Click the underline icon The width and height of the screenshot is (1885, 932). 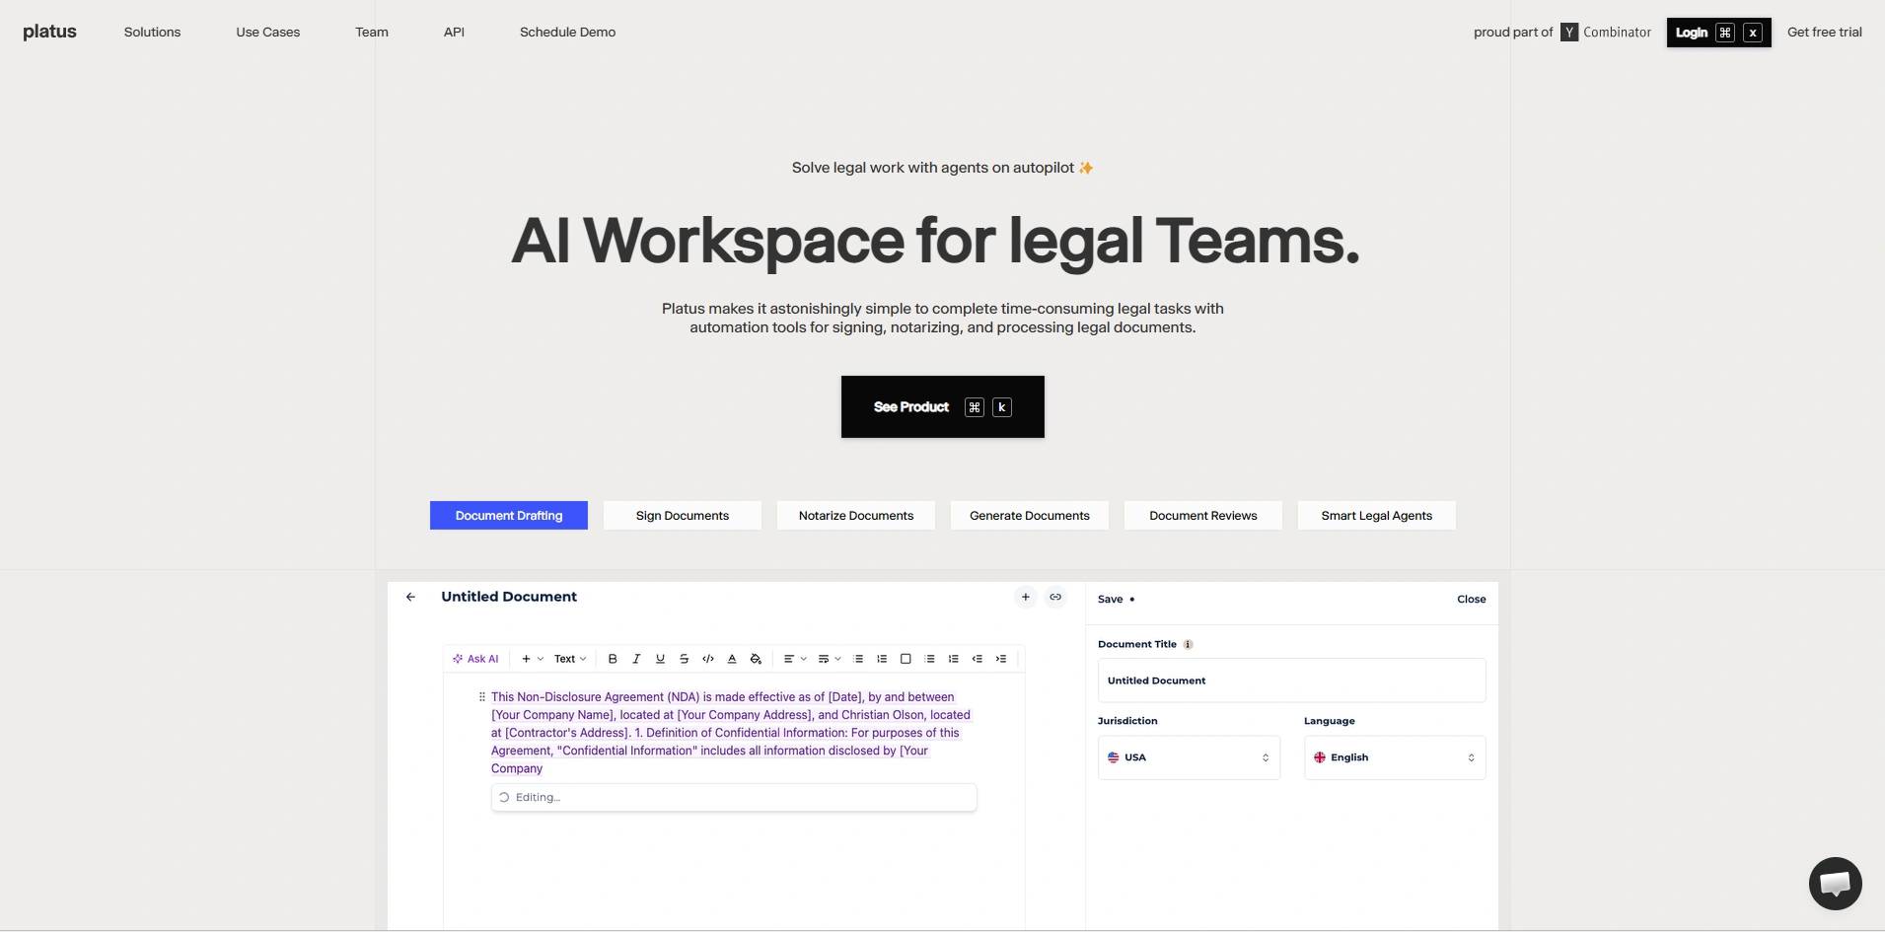coord(660,659)
